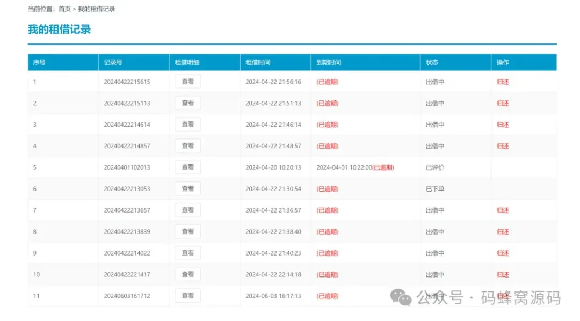Click the 已下单 status in row 6

pyautogui.click(x=435, y=189)
